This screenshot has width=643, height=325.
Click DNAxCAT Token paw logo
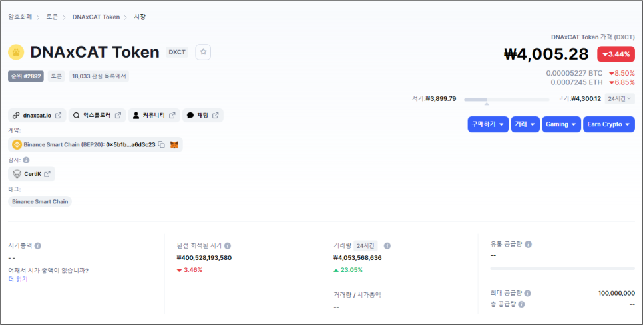coord(16,52)
